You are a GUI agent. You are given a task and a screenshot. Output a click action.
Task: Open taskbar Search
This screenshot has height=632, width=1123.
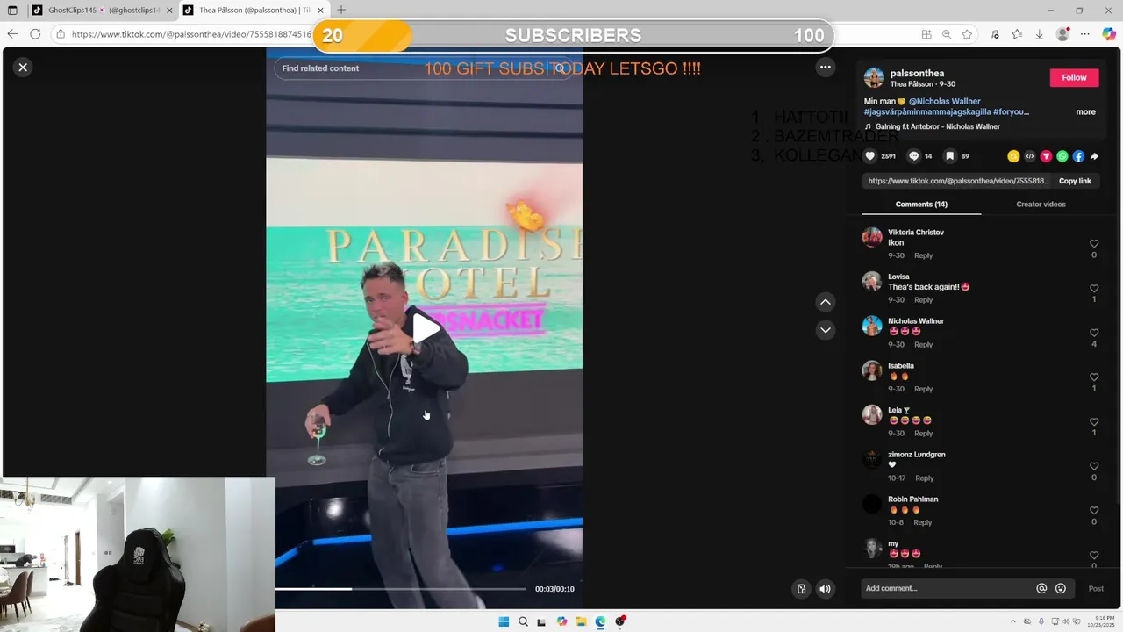click(x=523, y=621)
